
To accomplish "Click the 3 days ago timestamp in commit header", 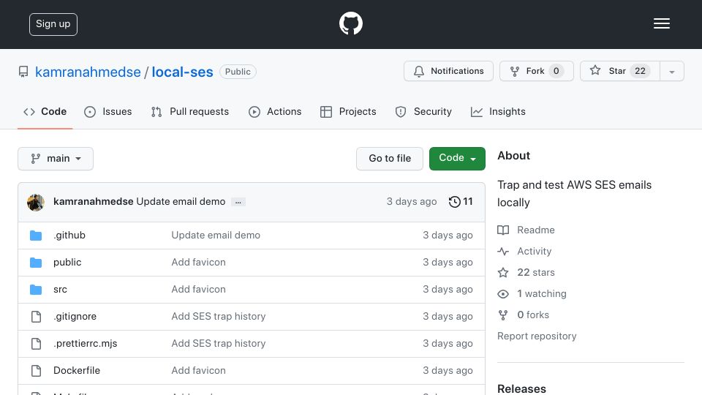I will (412, 202).
